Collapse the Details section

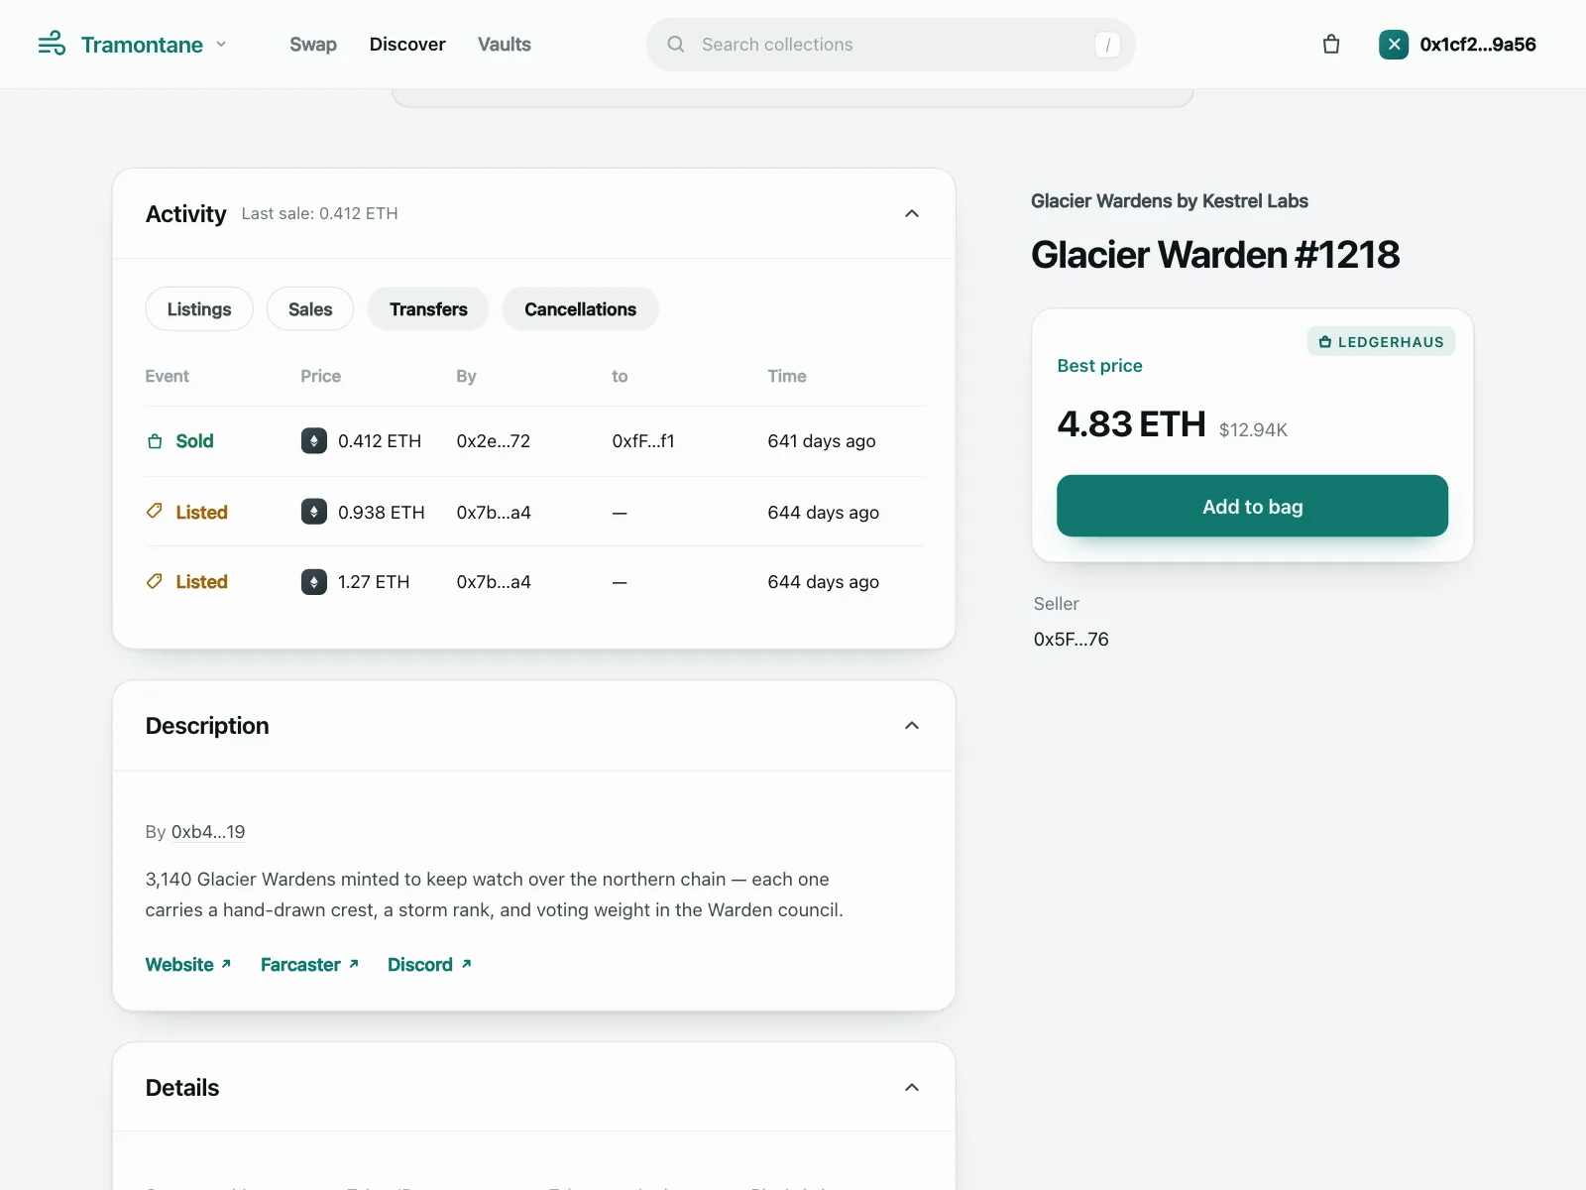click(x=912, y=1088)
